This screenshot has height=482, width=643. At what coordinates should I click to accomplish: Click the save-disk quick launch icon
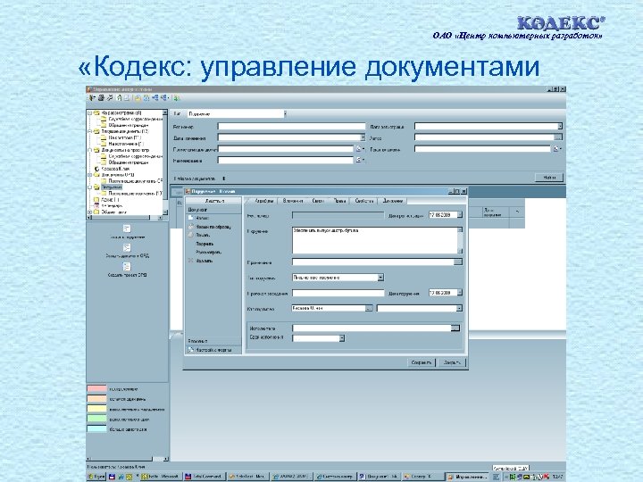pos(112,477)
